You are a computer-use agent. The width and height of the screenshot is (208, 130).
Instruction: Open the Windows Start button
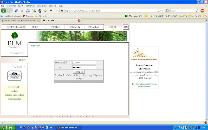[8, 128]
